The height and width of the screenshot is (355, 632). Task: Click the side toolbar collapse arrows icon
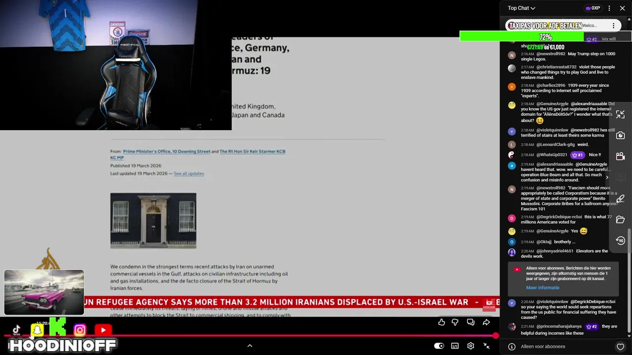pos(621,114)
